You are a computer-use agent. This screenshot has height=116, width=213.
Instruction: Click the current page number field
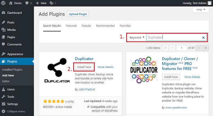click(182, 48)
